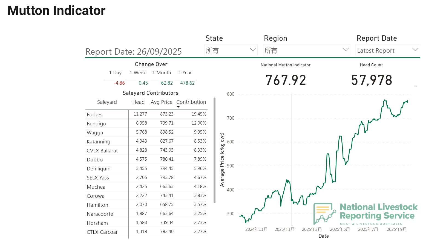Open the chart more options ellipsis
This screenshot has height=245, width=423.
[416, 86]
